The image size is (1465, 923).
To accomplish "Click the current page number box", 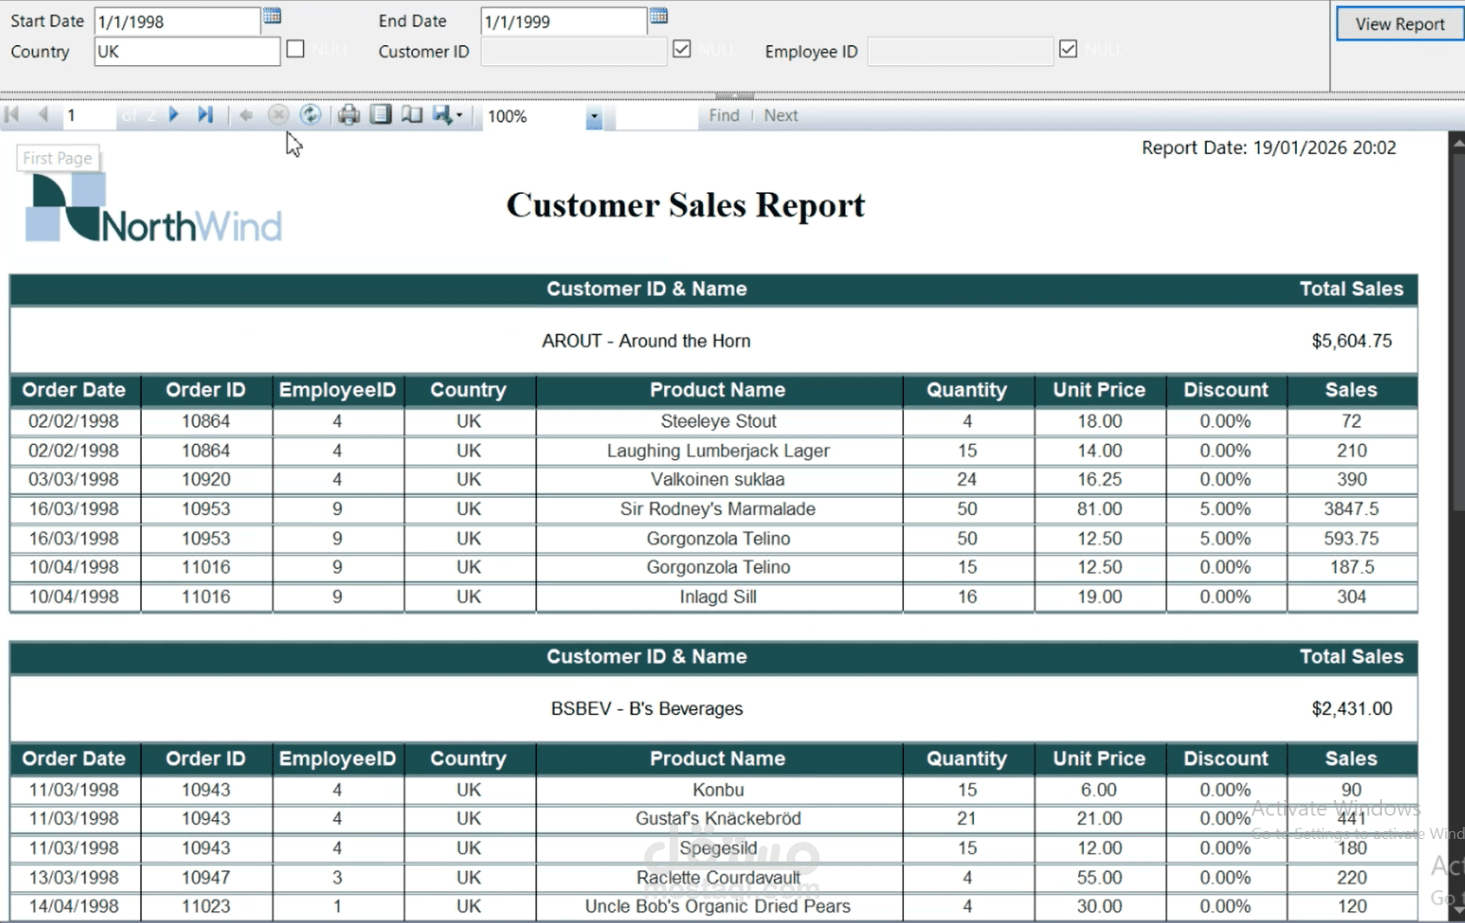I will pos(88,116).
